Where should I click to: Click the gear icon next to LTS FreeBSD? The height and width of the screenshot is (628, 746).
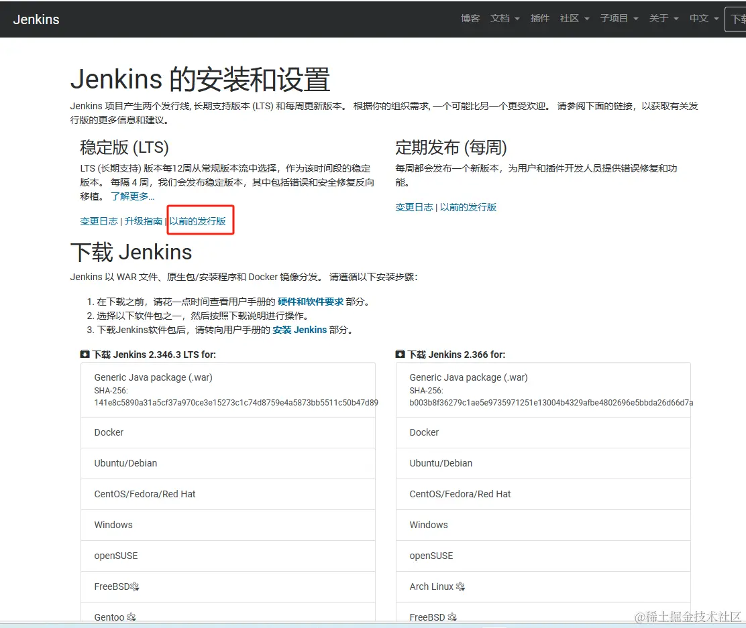(x=135, y=586)
